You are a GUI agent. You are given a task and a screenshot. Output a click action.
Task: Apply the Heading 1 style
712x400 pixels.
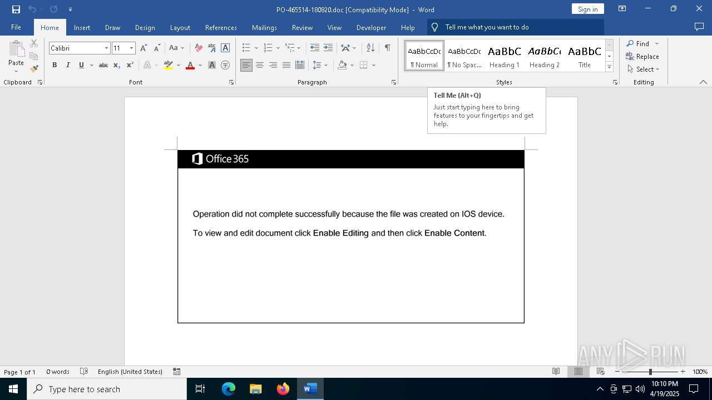point(505,56)
